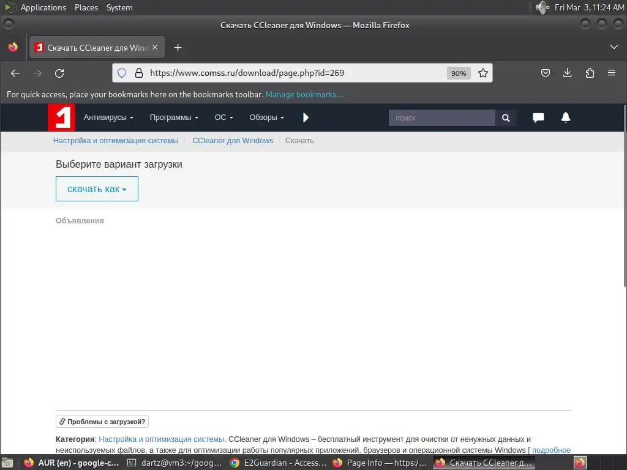Open Manage bookmarks link
Viewport: 627px width, 470px height.
[x=305, y=95]
